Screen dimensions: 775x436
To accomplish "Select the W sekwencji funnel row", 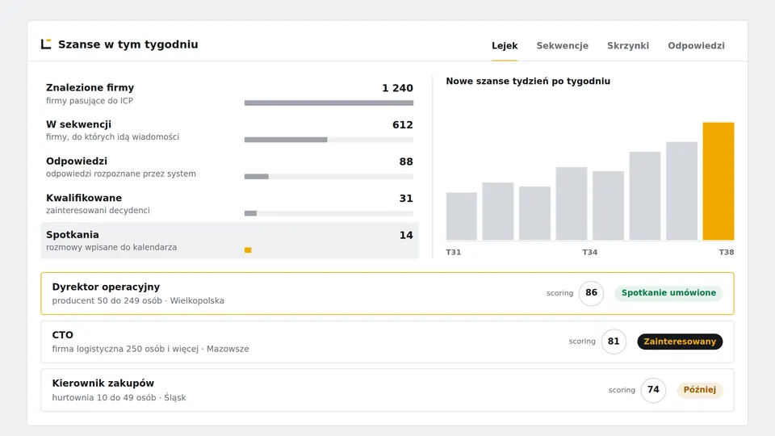I will point(230,130).
